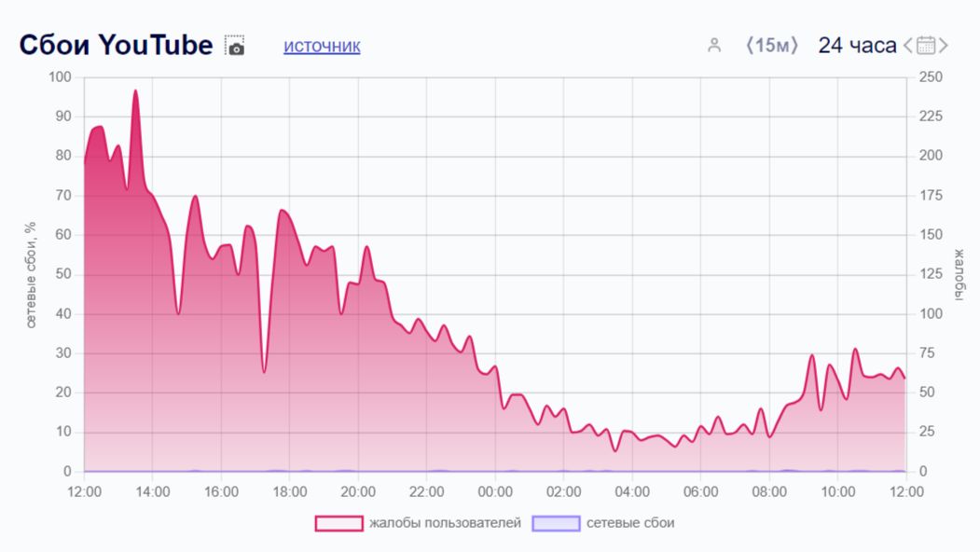The width and height of the screenshot is (980, 552).
Task: Toggle сетевые сбои legend label
Action: [630, 523]
